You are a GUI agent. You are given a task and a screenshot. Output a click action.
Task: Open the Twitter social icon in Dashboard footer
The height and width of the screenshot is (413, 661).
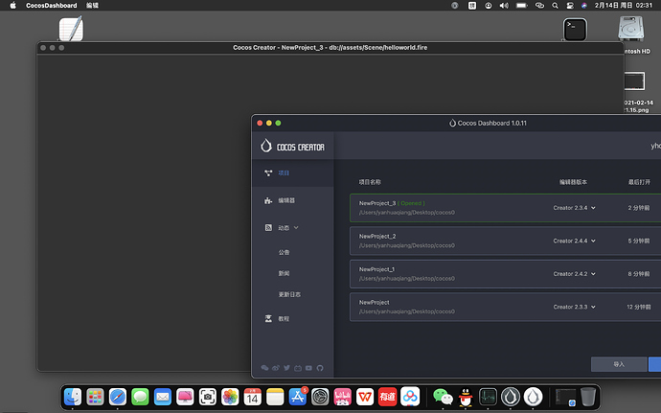tap(286, 368)
